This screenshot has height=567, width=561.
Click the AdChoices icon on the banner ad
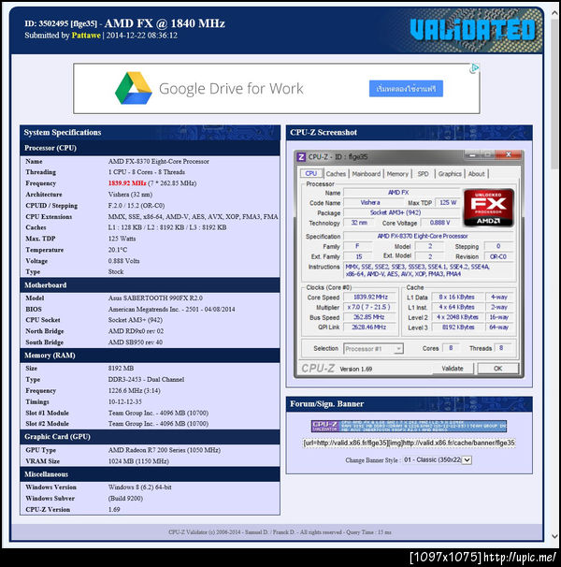coord(474,68)
